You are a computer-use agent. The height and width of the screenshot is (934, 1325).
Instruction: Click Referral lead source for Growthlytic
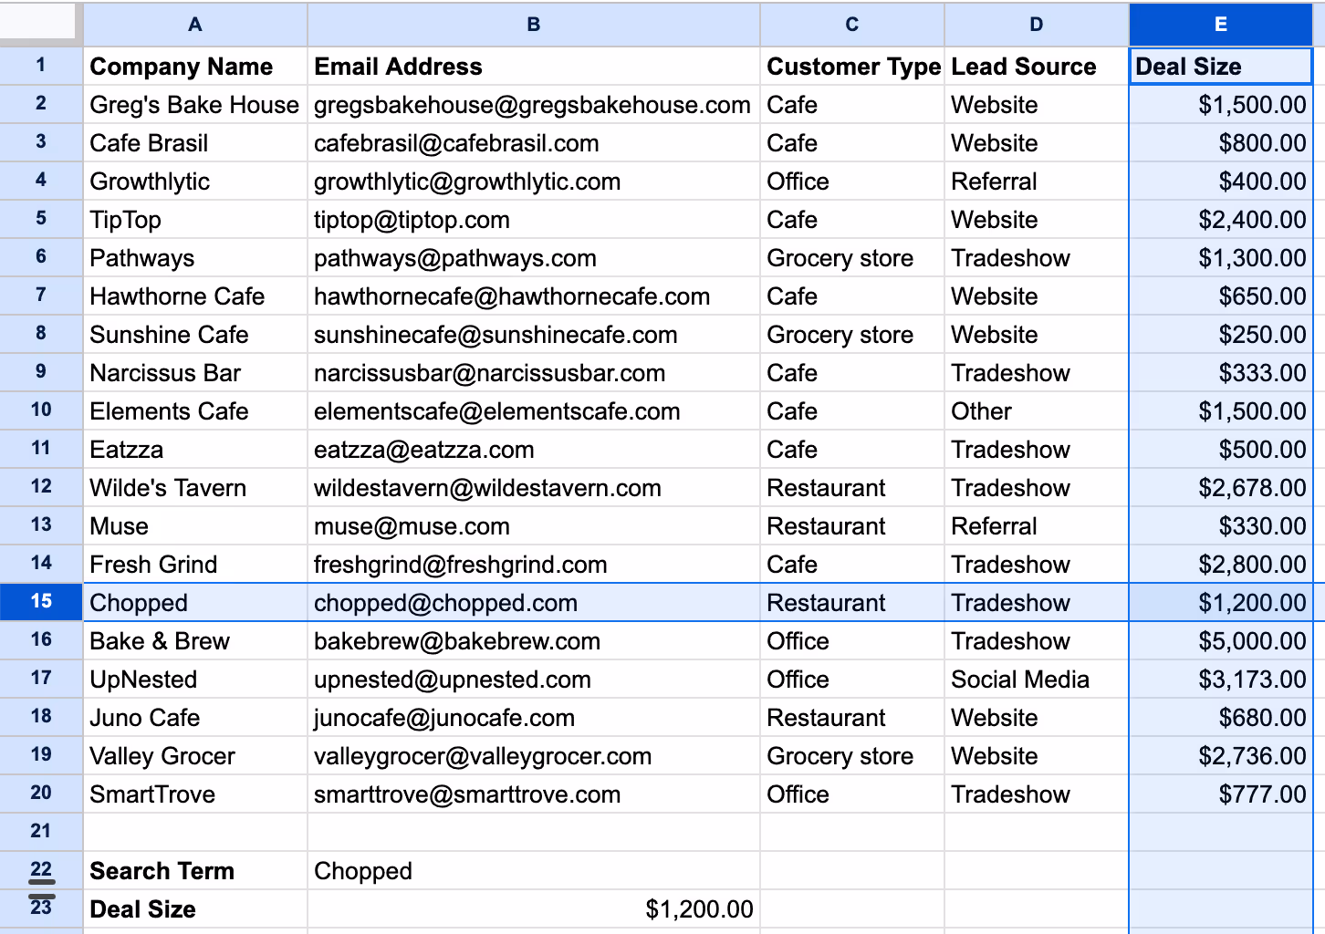point(1037,182)
